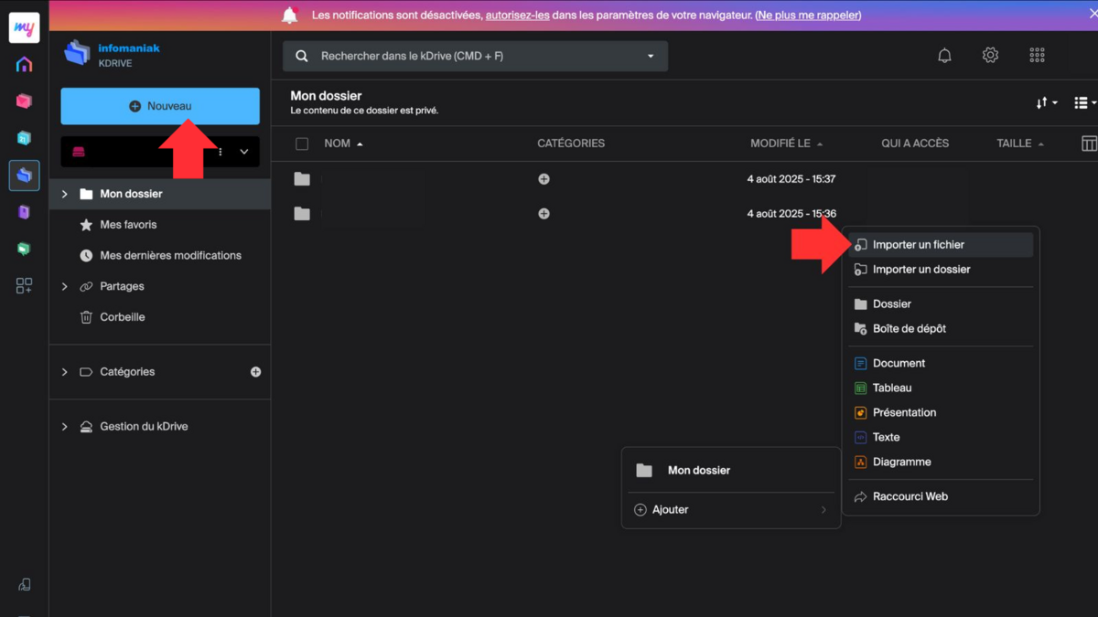Create a new Diagramme
The height and width of the screenshot is (617, 1098).
(941, 463)
